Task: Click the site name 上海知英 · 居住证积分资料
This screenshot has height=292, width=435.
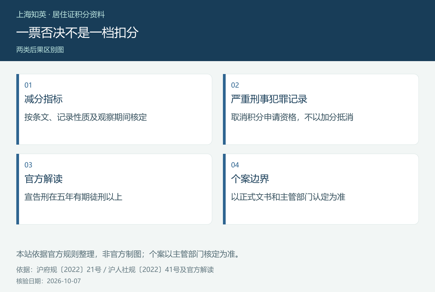Action: 60,15
